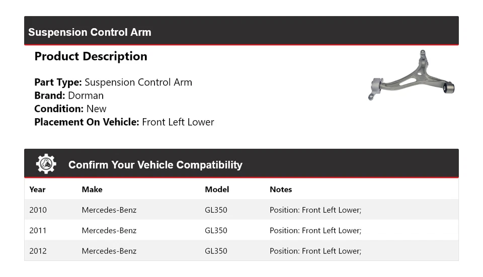The image size is (483, 277).
Task: Click the Brand: Dorman text
Action: [x=69, y=96]
